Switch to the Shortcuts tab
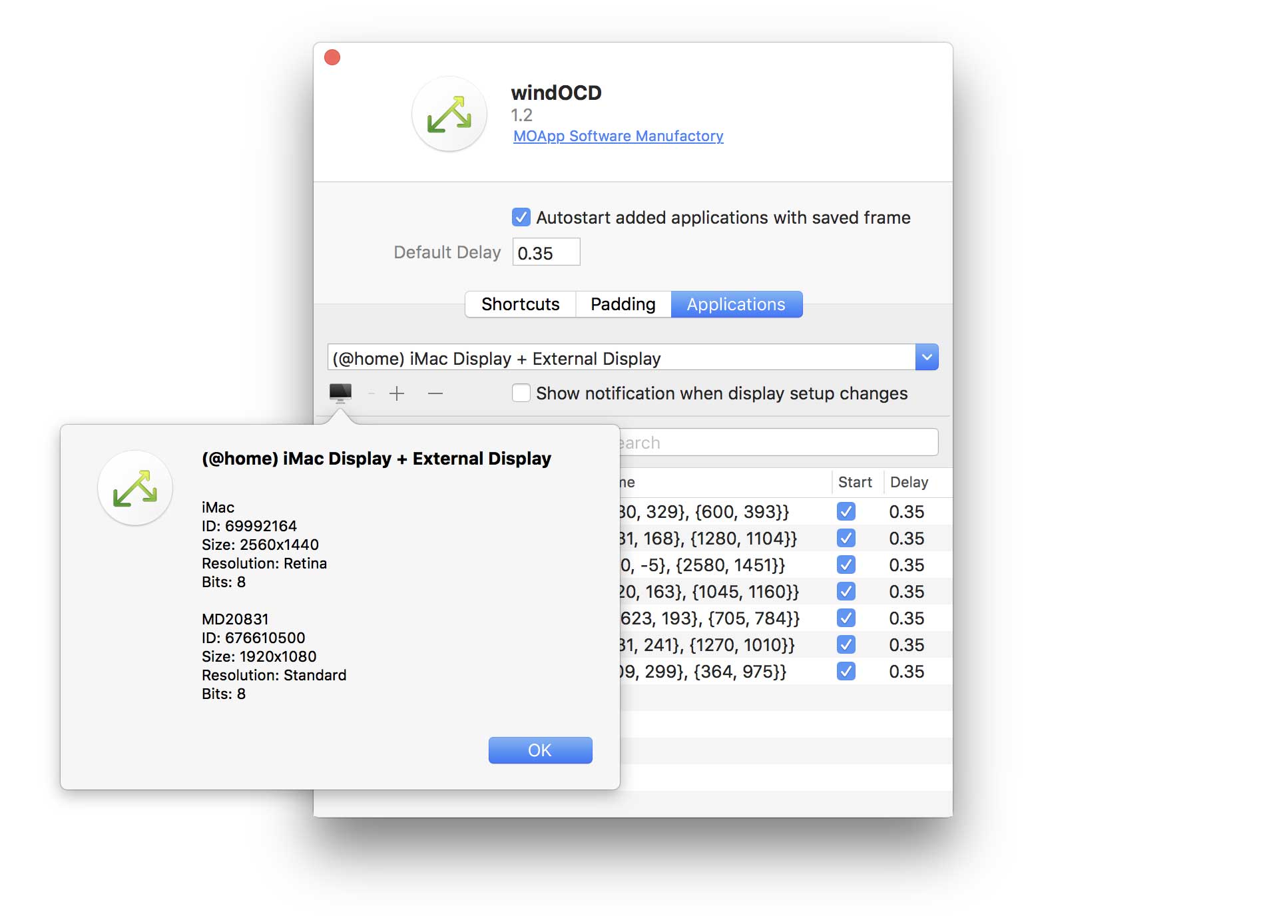Viewport: 1265px width, 924px height. tap(521, 304)
